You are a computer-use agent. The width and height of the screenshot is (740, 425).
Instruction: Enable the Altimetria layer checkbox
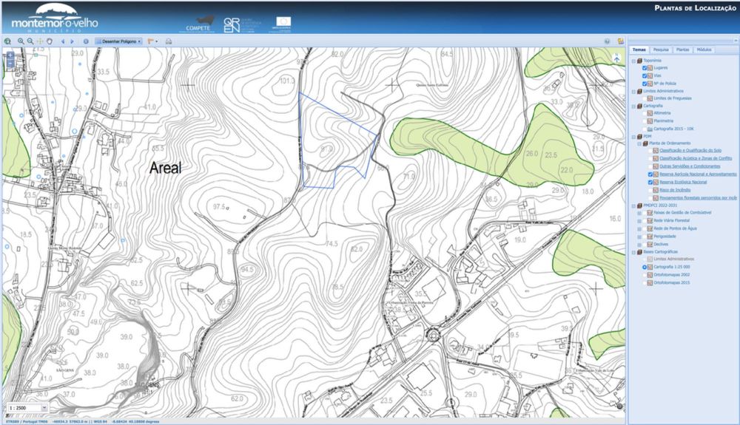pyautogui.click(x=645, y=113)
